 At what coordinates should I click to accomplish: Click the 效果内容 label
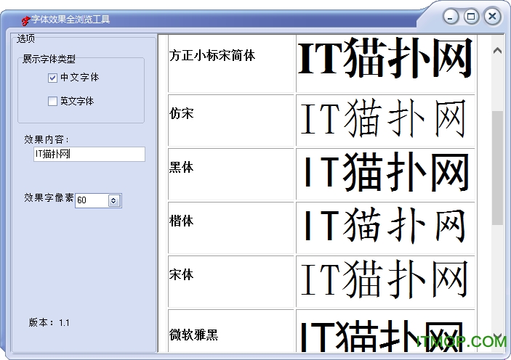[47, 139]
